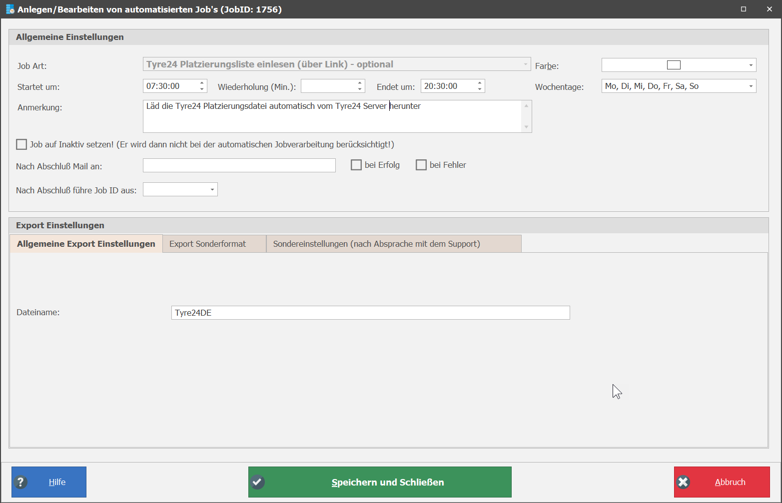Open the 'führe Job ID aus' dropdown
This screenshot has width=782, height=503.
tap(212, 189)
